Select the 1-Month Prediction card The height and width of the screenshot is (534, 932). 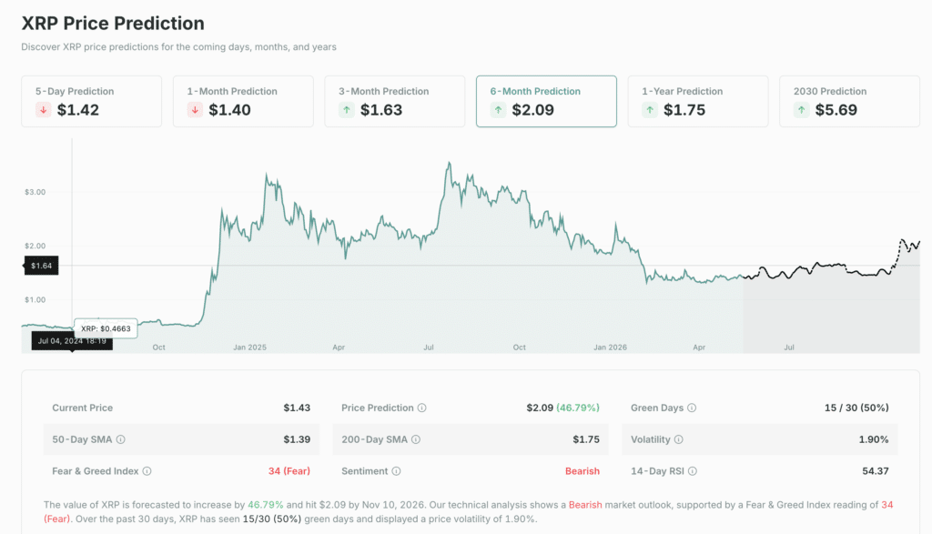pos(243,101)
